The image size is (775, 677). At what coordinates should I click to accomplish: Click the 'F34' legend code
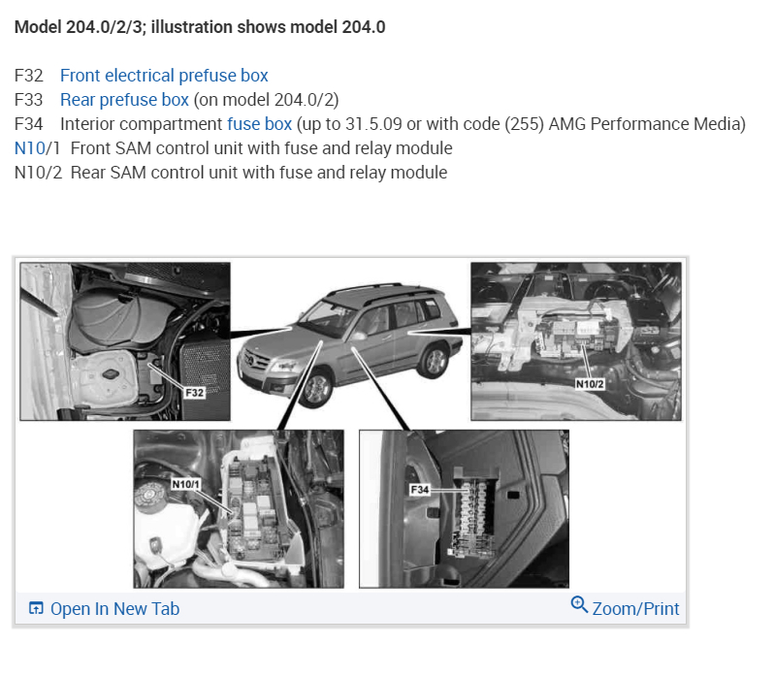coord(29,124)
